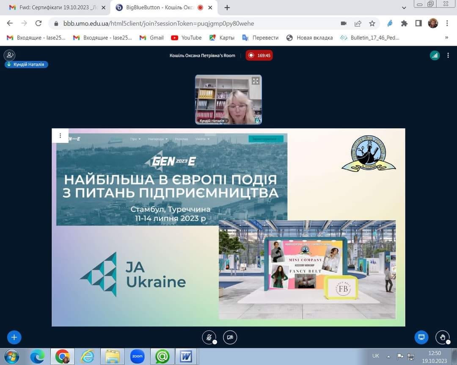457x365 pixels.
Task: Make the webcam video fullscreen
Action: pos(256,81)
